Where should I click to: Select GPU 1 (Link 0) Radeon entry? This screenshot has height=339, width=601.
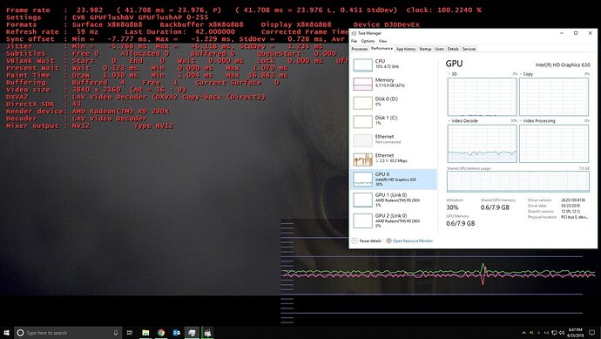pos(394,200)
